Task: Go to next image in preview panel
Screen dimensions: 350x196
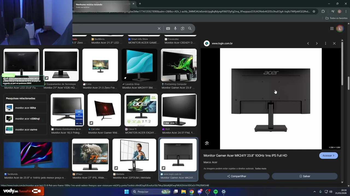Action: 317,43
